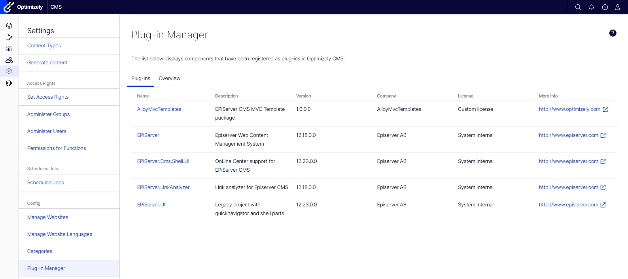Open the EPiServer.Cms.Shell.UI plug-in

point(163,161)
